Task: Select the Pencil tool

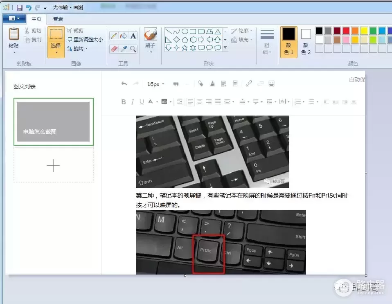Action: point(114,36)
